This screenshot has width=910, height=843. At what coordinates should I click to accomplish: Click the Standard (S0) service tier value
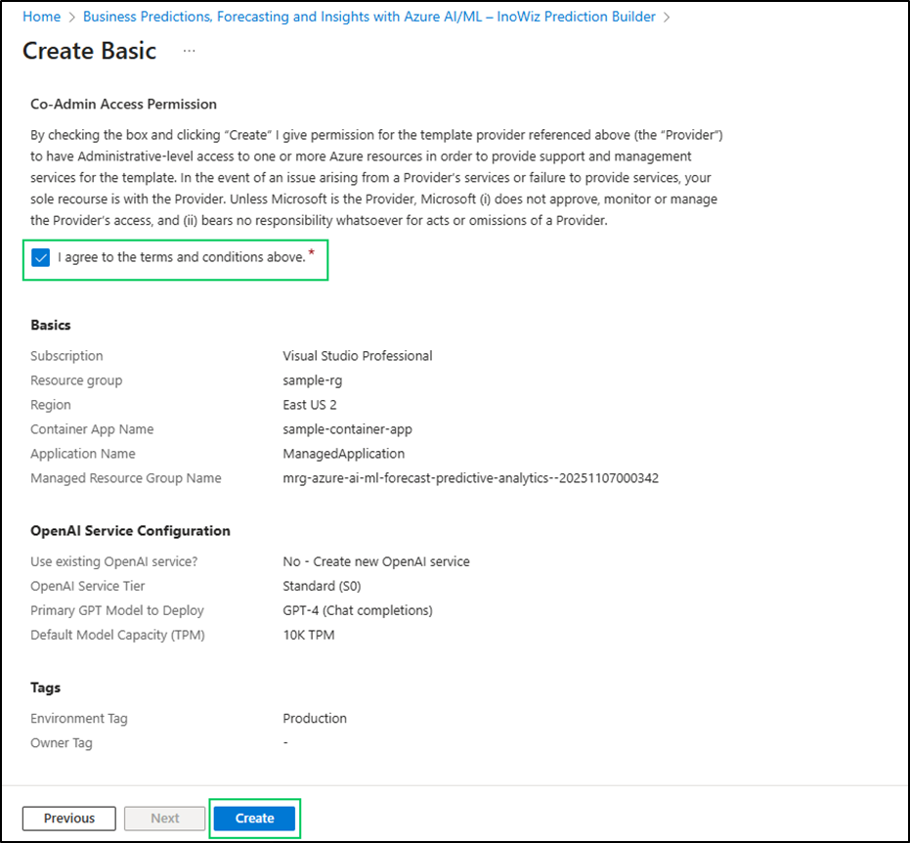(x=322, y=586)
